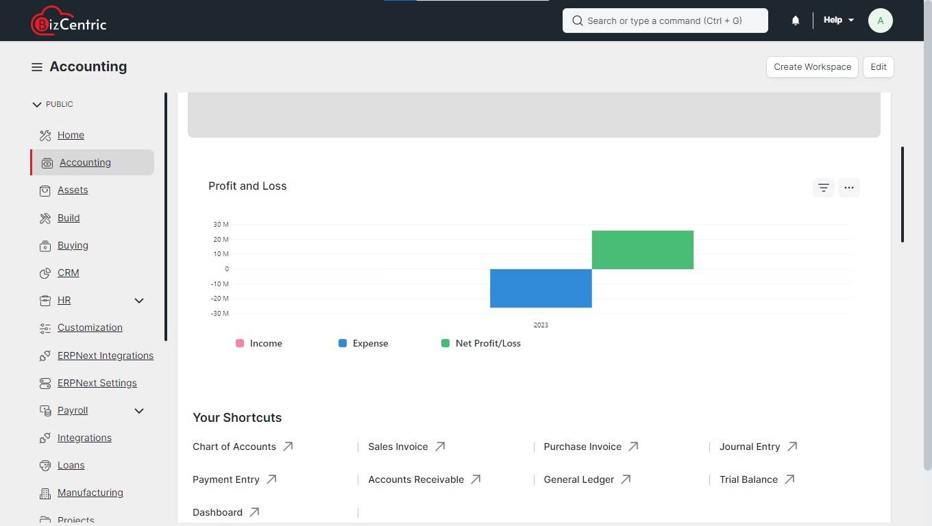The height and width of the screenshot is (526, 932).
Task: Click the arrow icon beside Trial Balance
Action: point(790,479)
